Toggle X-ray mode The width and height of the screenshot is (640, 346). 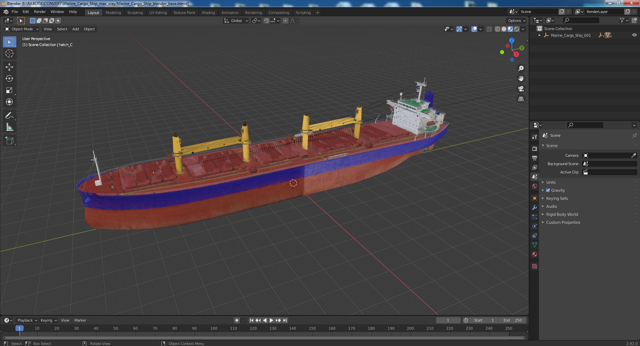click(489, 29)
